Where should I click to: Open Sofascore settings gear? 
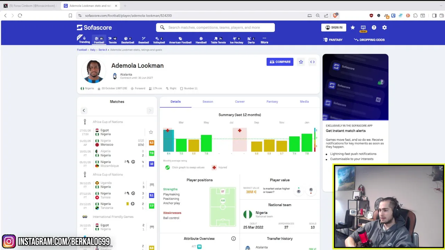[384, 27]
